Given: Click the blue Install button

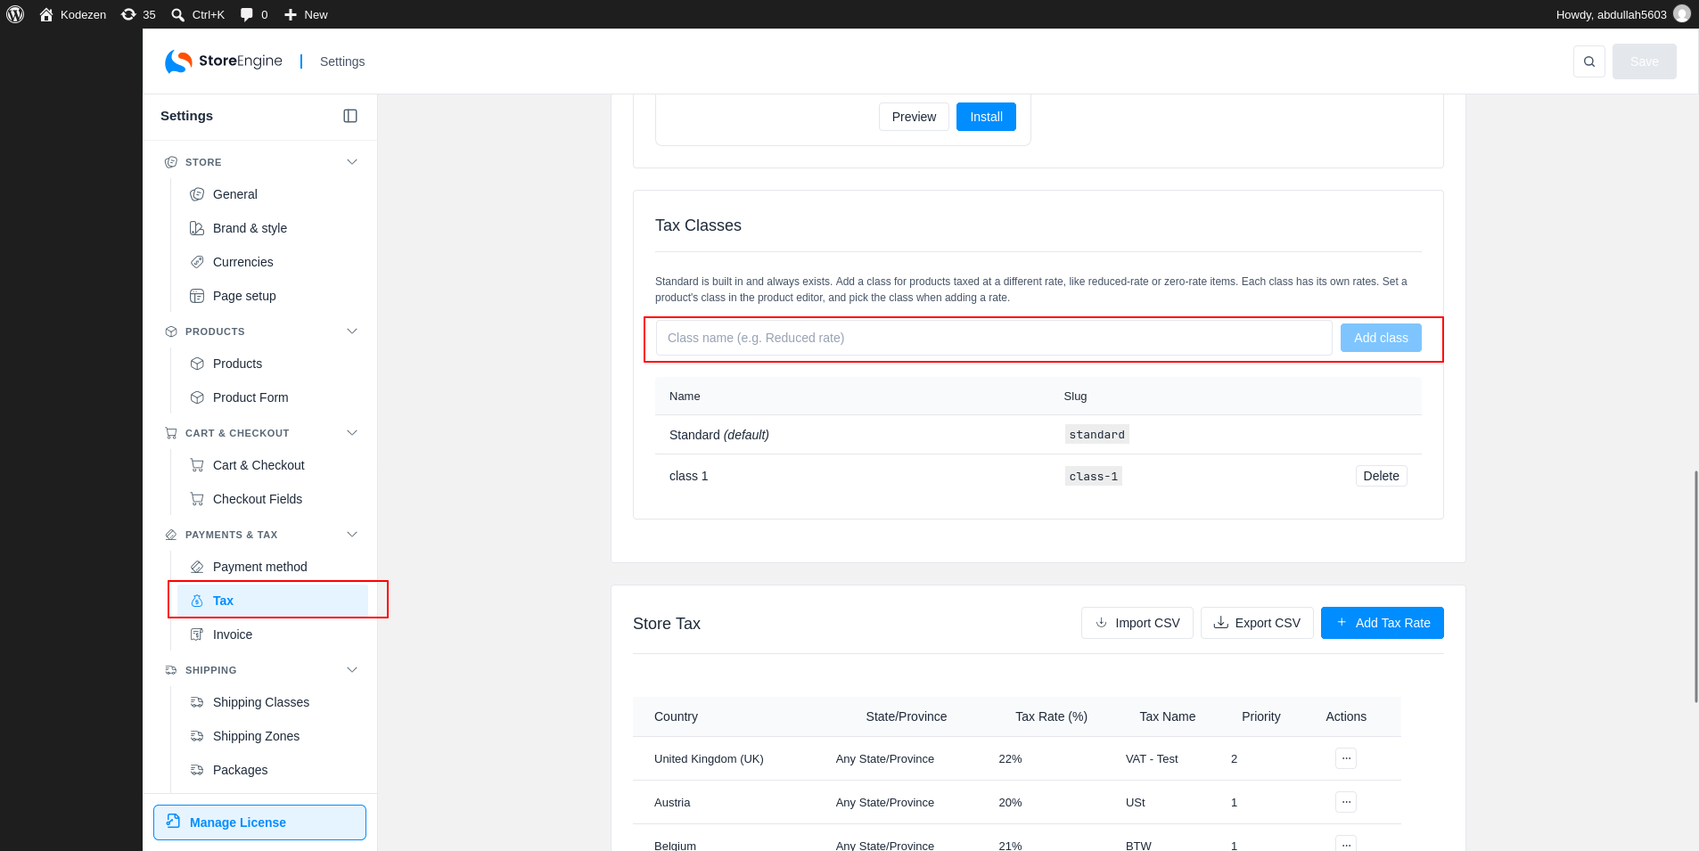Looking at the screenshot, I should 986,117.
